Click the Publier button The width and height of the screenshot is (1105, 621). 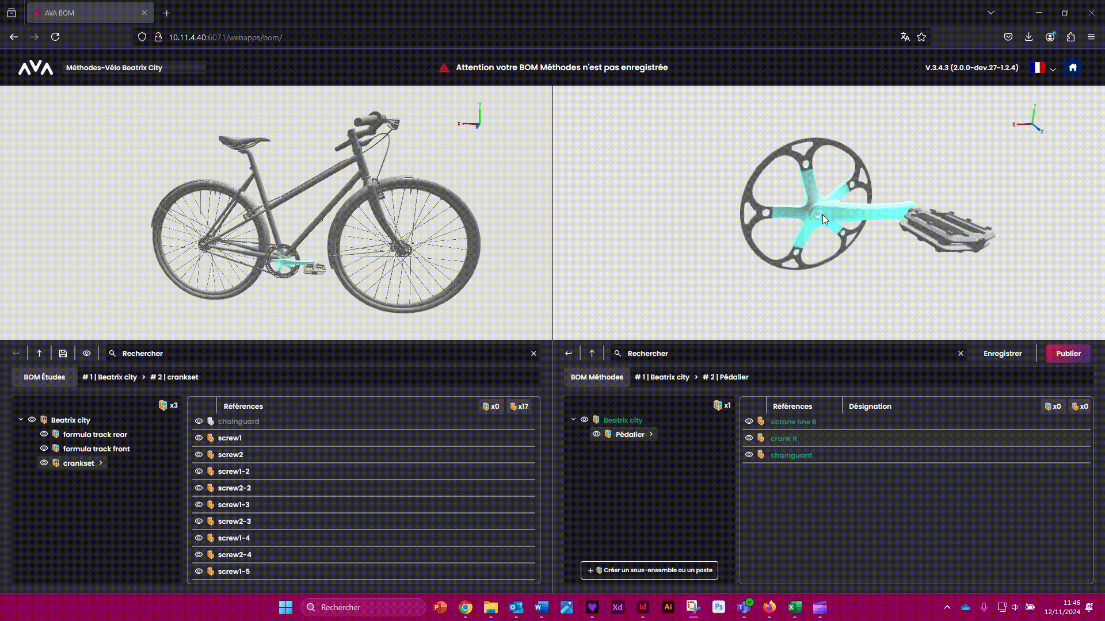pyautogui.click(x=1068, y=354)
